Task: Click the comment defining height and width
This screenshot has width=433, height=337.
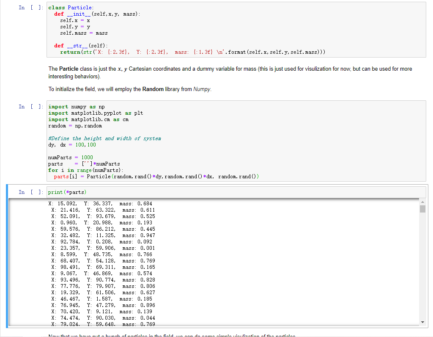Action: [104, 138]
